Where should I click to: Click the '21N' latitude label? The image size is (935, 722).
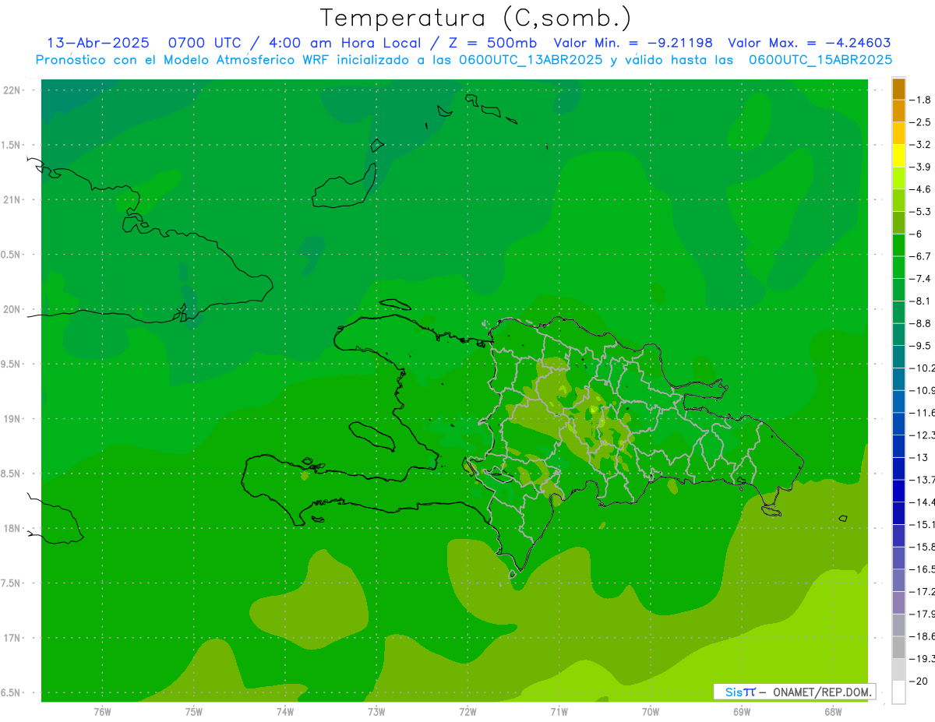pyautogui.click(x=12, y=199)
